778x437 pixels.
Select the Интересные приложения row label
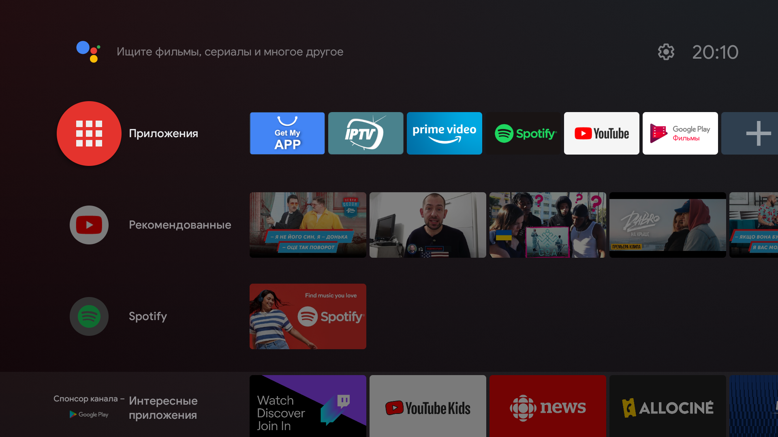[163, 408]
